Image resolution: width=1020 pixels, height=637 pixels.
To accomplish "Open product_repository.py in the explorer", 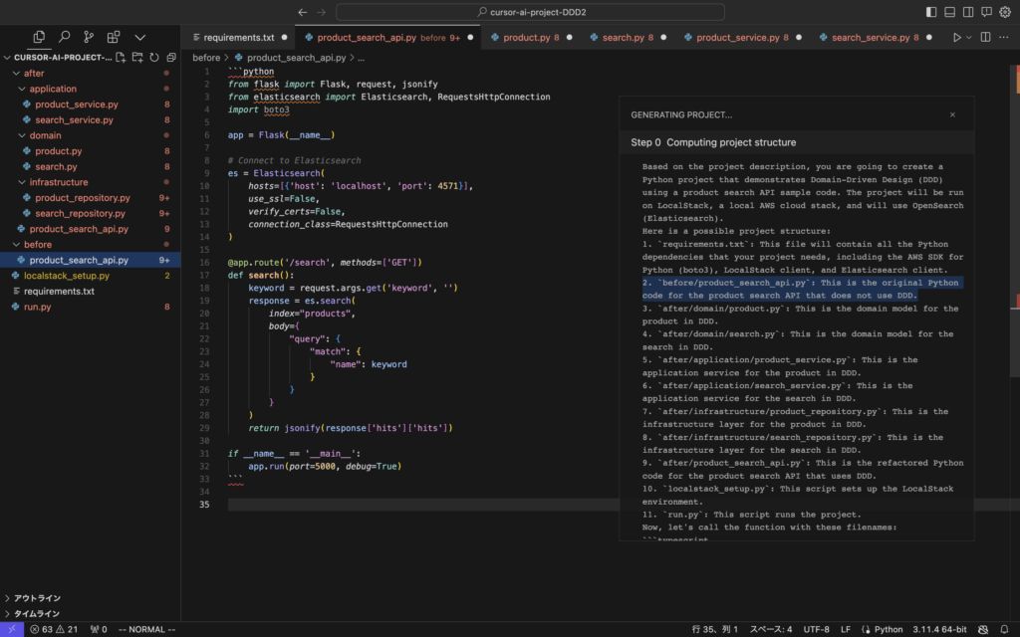I will tap(91, 198).
